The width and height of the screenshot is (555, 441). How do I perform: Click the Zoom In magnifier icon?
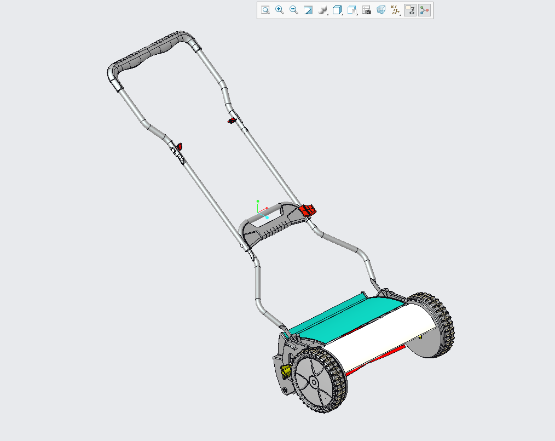pos(280,10)
